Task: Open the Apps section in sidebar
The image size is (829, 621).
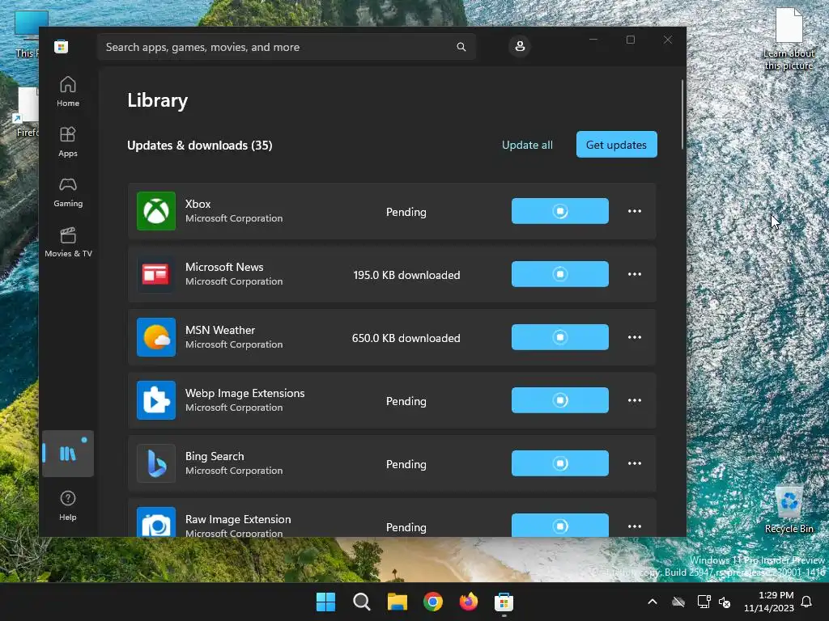Action: coord(68,142)
